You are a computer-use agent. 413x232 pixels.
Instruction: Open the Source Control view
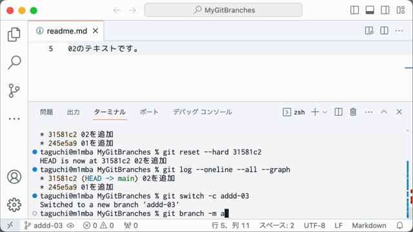tap(14, 91)
